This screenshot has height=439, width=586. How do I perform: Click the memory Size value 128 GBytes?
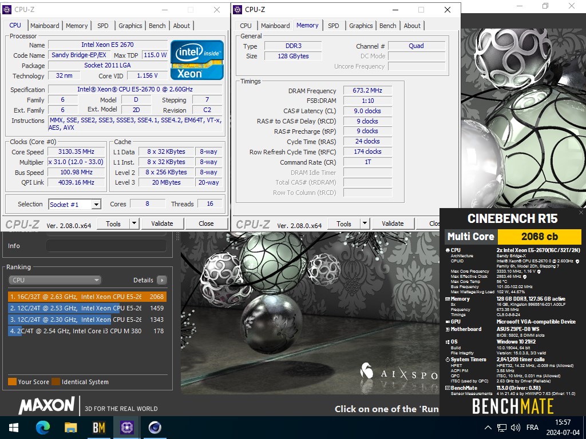[x=293, y=56]
